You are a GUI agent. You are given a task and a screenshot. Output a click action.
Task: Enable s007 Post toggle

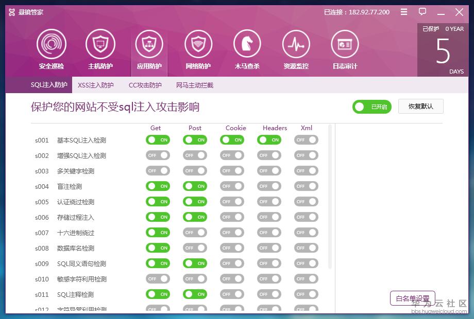[195, 233]
